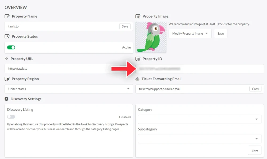Save the property image changes

point(220,34)
